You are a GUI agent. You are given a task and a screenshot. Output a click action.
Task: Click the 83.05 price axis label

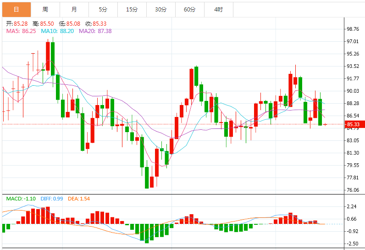(x=353, y=140)
